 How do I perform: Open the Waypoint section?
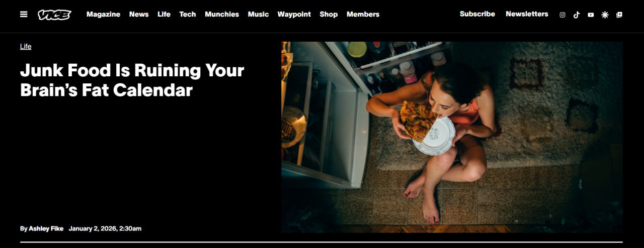click(294, 14)
